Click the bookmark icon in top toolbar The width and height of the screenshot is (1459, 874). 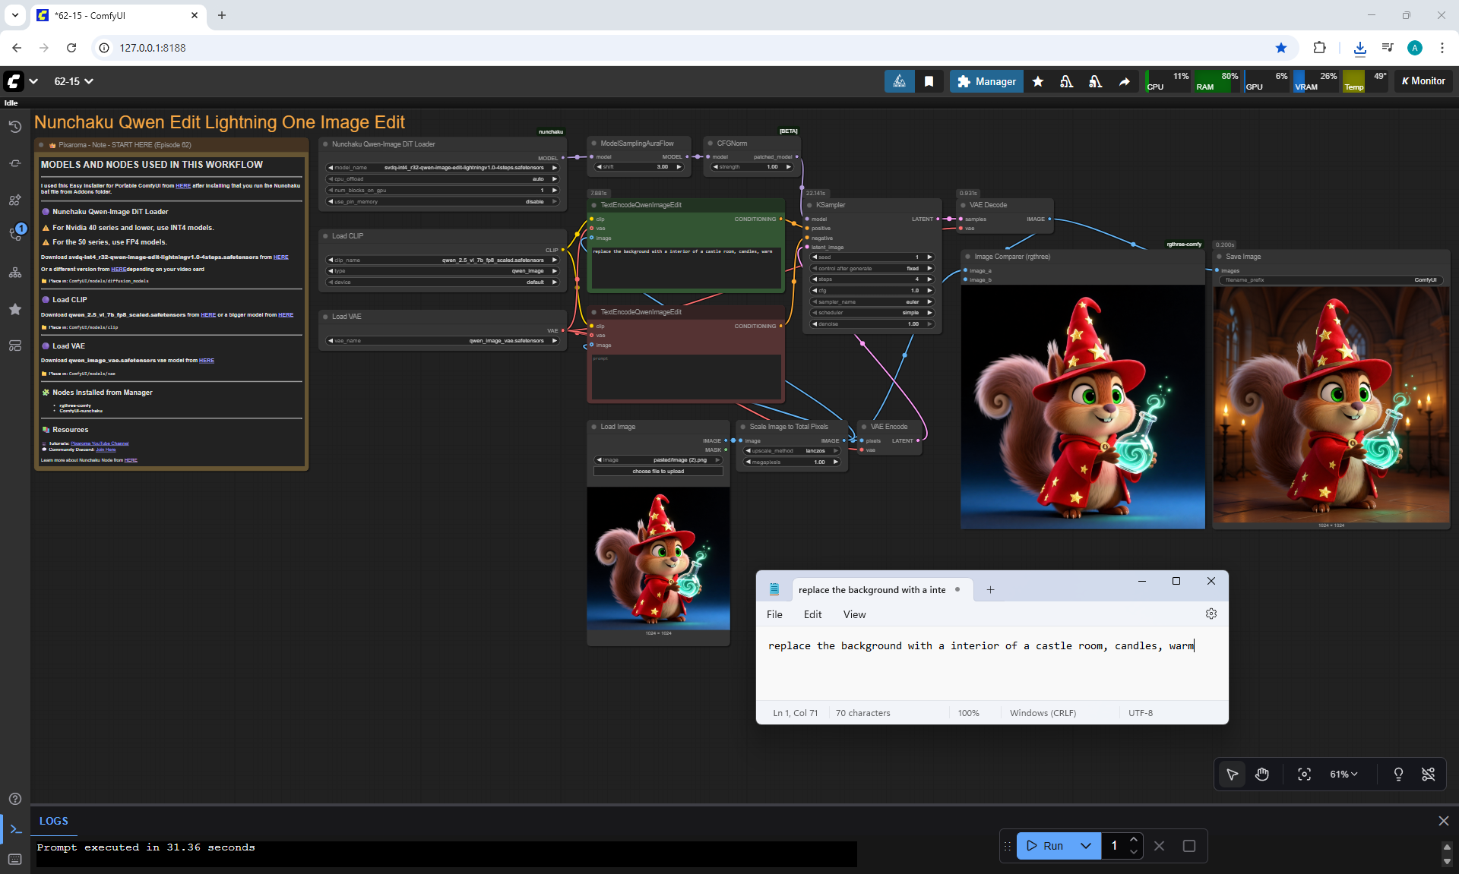(929, 81)
